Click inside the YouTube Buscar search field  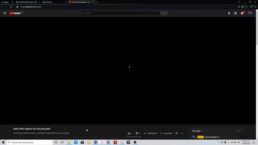(121, 13)
